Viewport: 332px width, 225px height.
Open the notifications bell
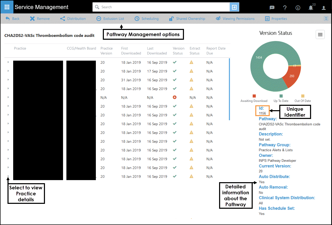311,8
